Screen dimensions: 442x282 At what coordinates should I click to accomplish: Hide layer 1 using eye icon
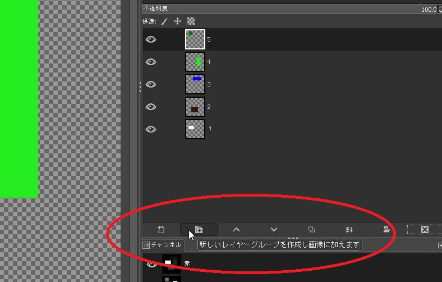click(x=151, y=129)
